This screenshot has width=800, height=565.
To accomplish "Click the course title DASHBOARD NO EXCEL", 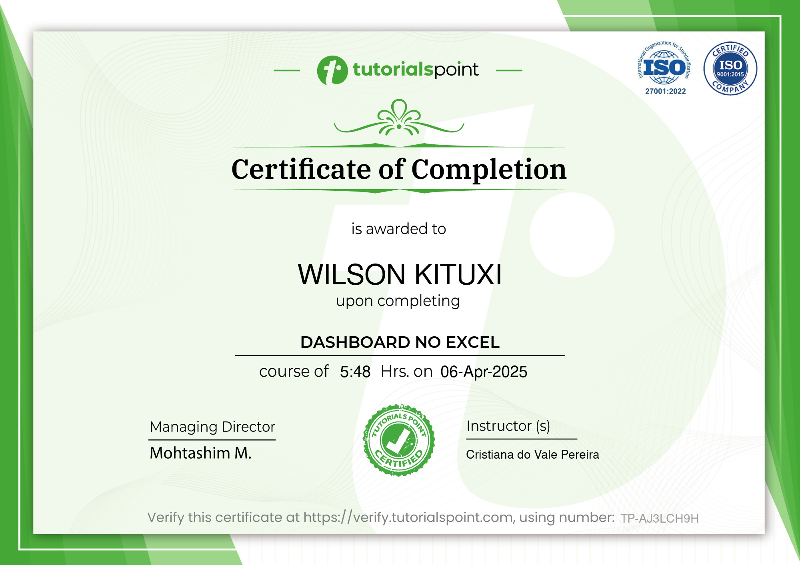I will (400, 342).
